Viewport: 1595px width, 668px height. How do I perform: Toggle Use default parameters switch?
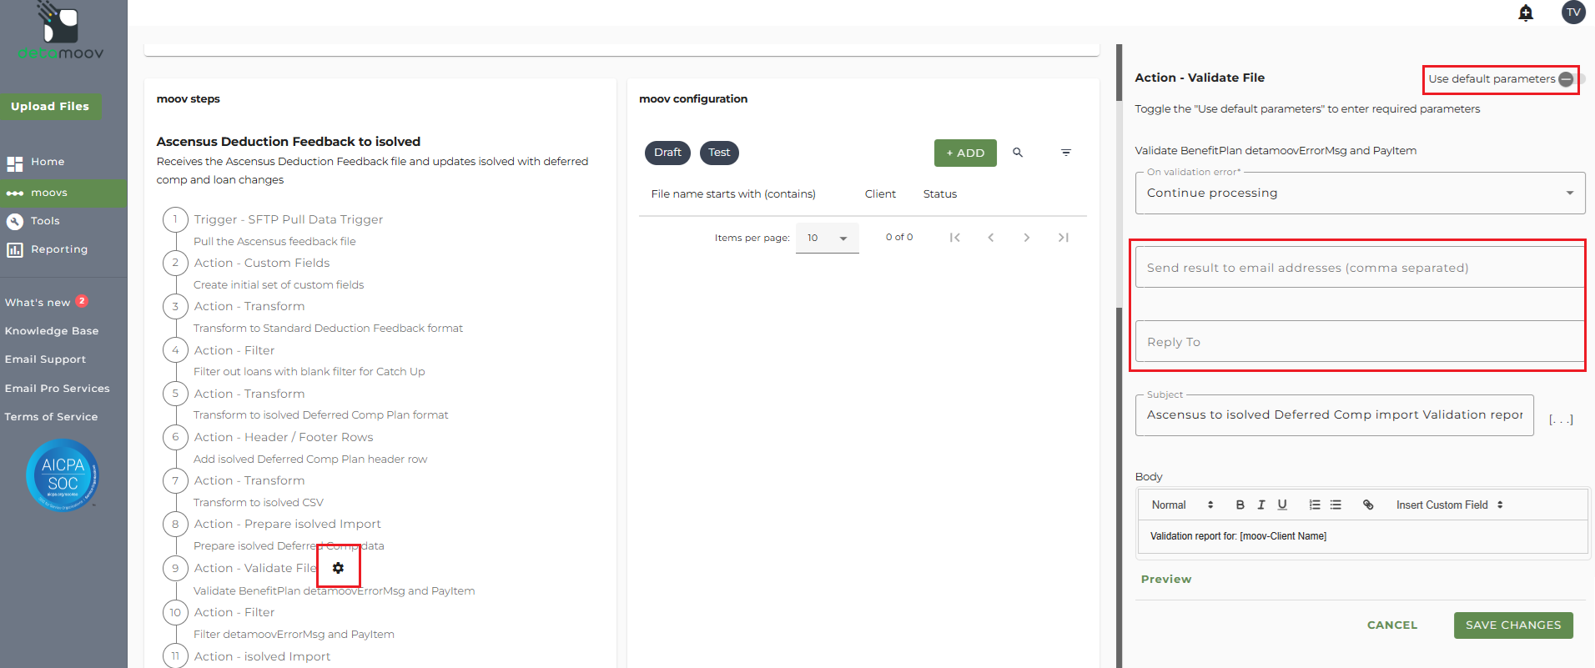point(1570,79)
